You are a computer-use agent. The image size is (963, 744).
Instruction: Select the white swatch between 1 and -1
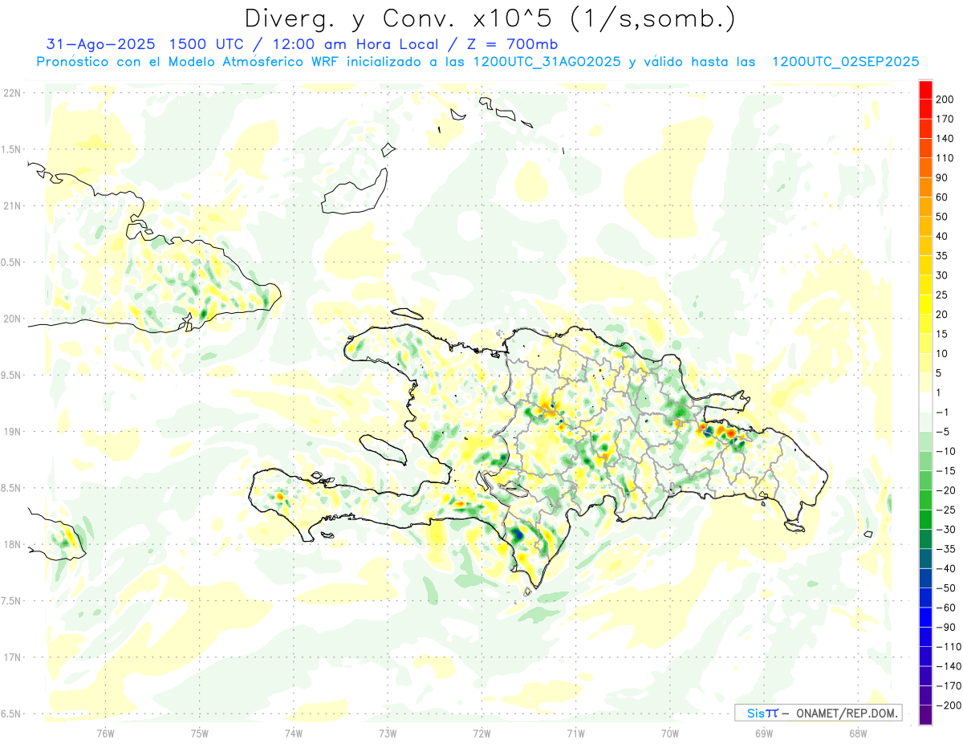tap(925, 402)
